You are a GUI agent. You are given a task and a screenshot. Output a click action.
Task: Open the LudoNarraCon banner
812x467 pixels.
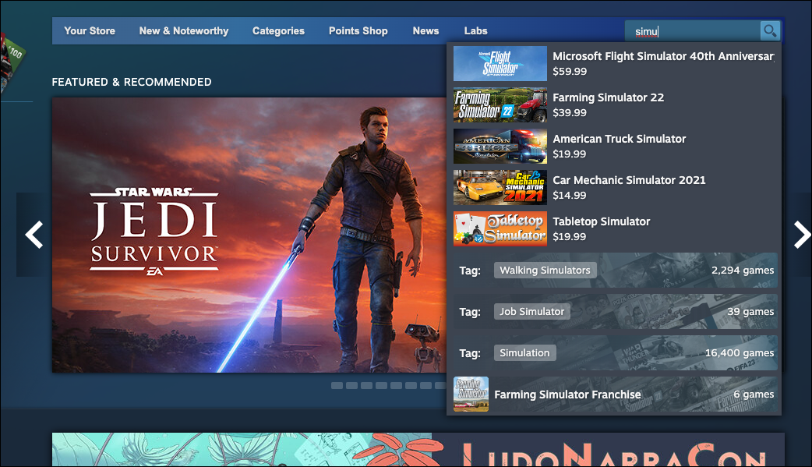tap(418, 449)
